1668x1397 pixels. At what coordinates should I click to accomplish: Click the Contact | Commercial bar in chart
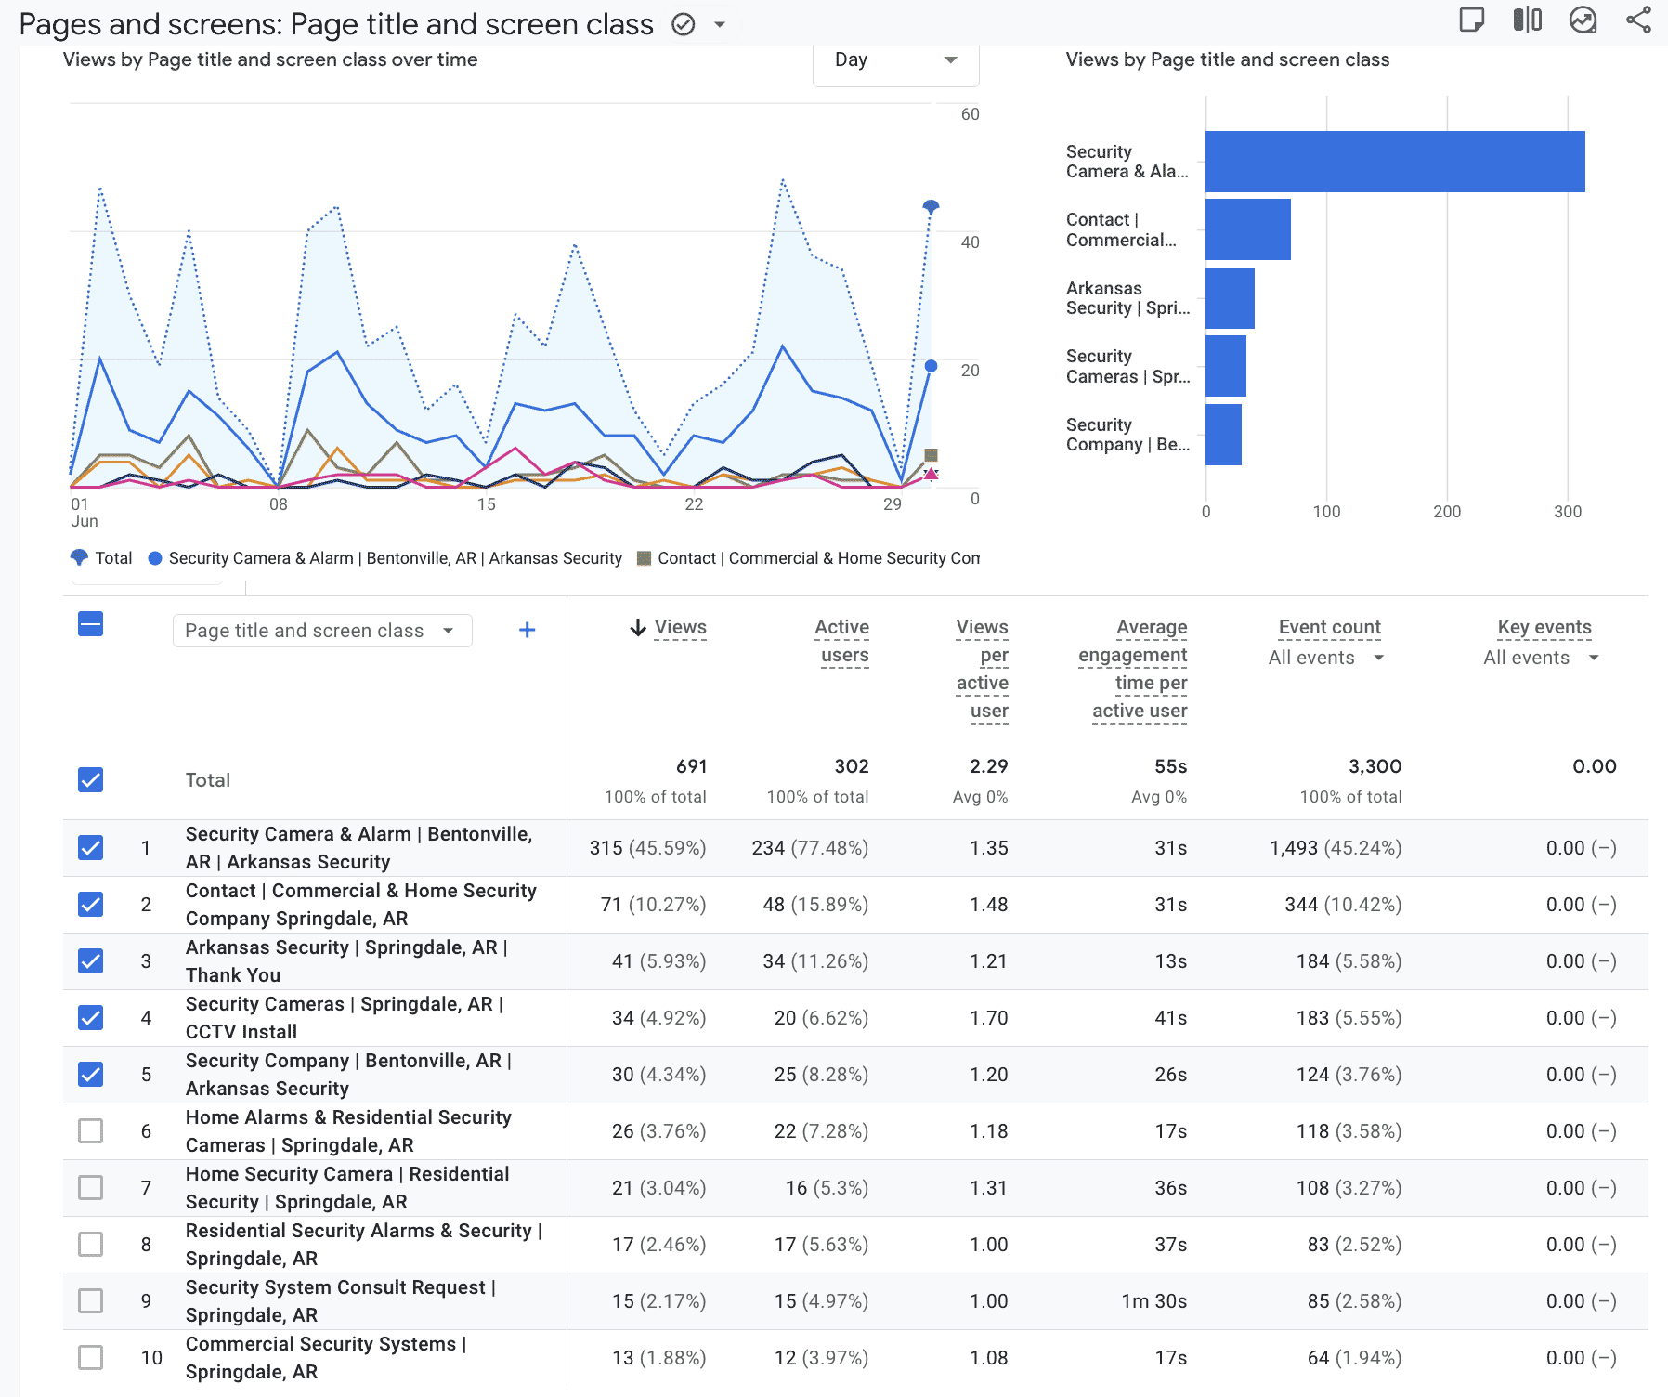click(x=1248, y=229)
